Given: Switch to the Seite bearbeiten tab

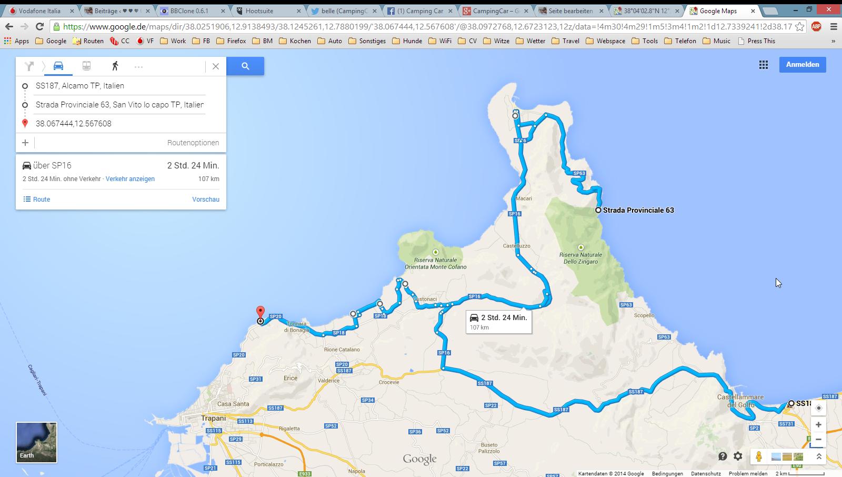Looking at the screenshot, I should click(x=571, y=11).
